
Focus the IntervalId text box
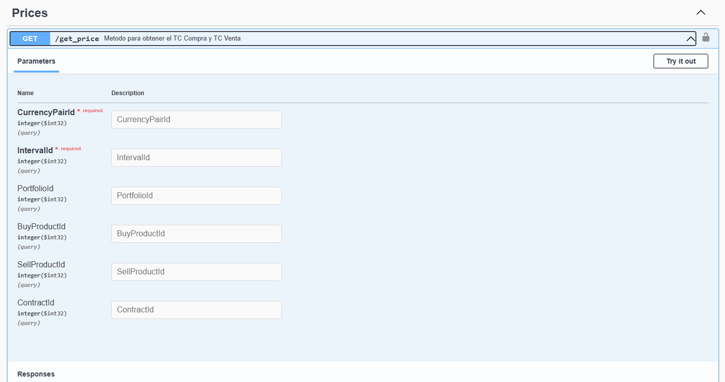[x=196, y=158]
